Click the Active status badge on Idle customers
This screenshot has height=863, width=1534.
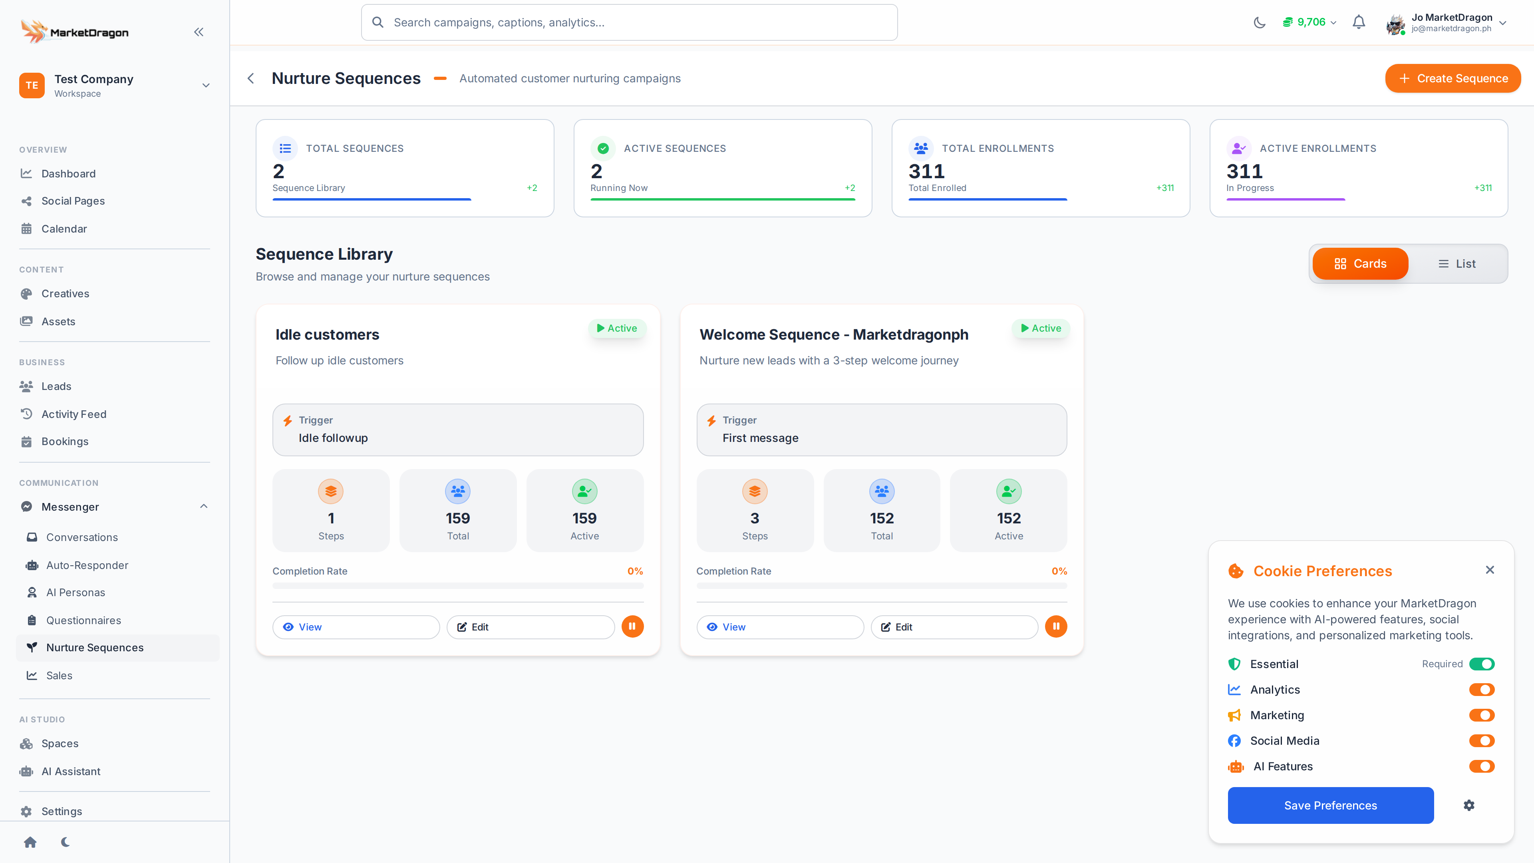coord(617,328)
